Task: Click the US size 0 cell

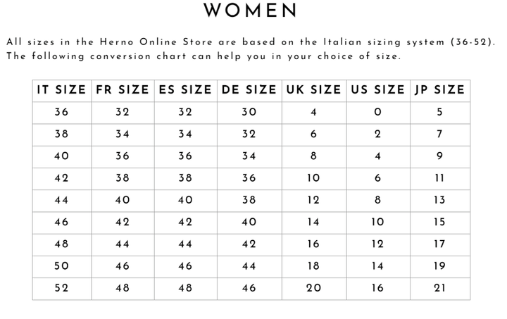Action: click(x=377, y=112)
